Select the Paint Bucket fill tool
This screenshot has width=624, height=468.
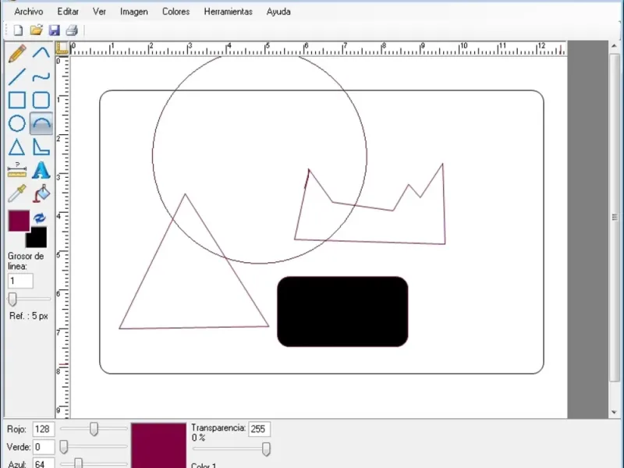[x=41, y=193]
